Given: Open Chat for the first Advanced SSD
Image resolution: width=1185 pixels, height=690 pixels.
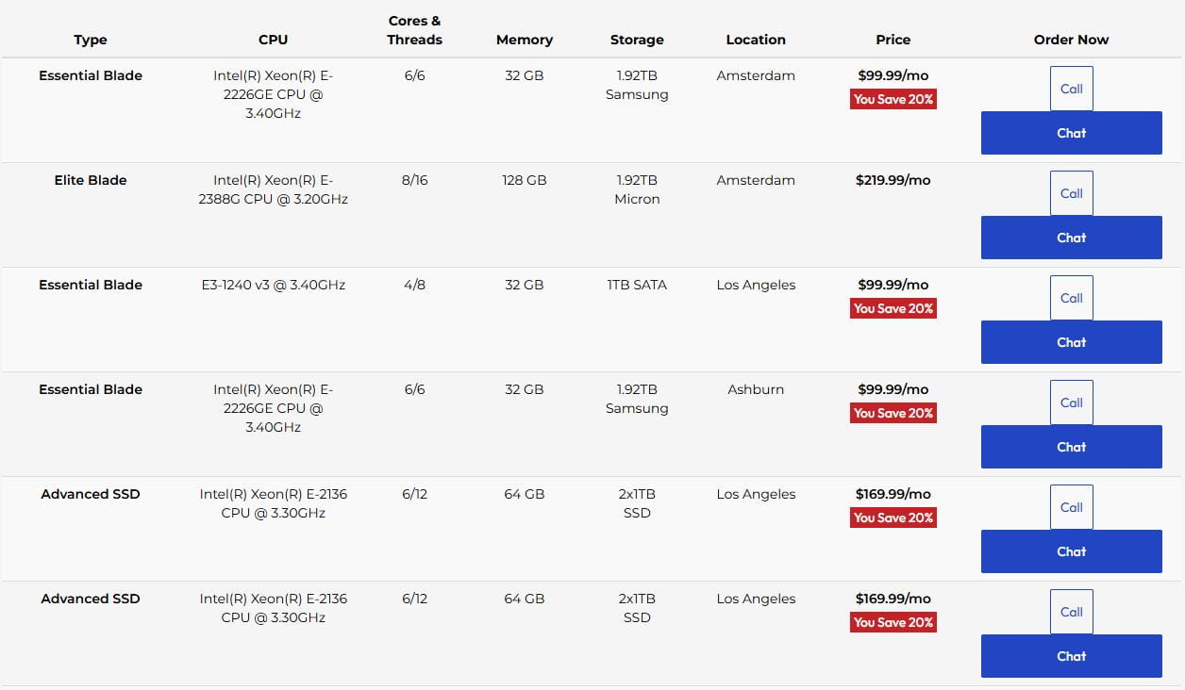Looking at the screenshot, I should (x=1071, y=551).
